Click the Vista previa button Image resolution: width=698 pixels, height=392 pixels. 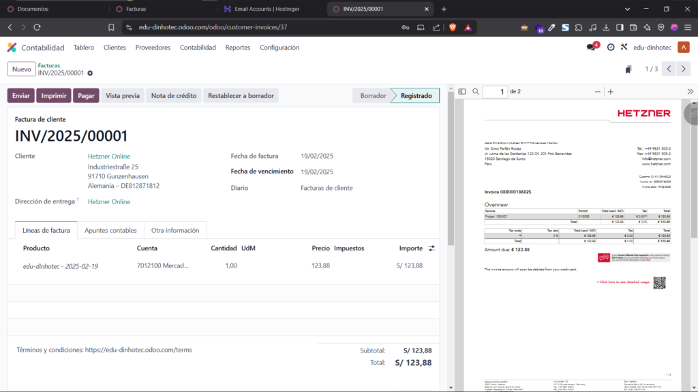click(123, 95)
